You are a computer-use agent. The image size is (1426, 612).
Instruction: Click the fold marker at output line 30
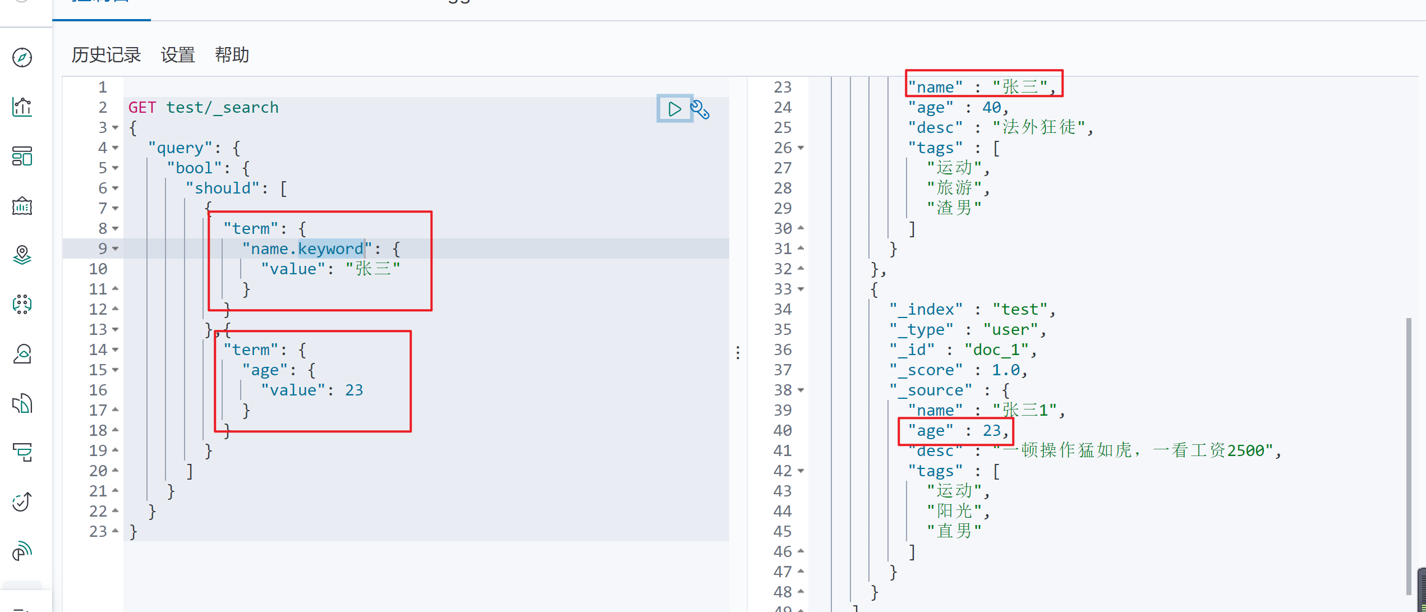point(801,228)
